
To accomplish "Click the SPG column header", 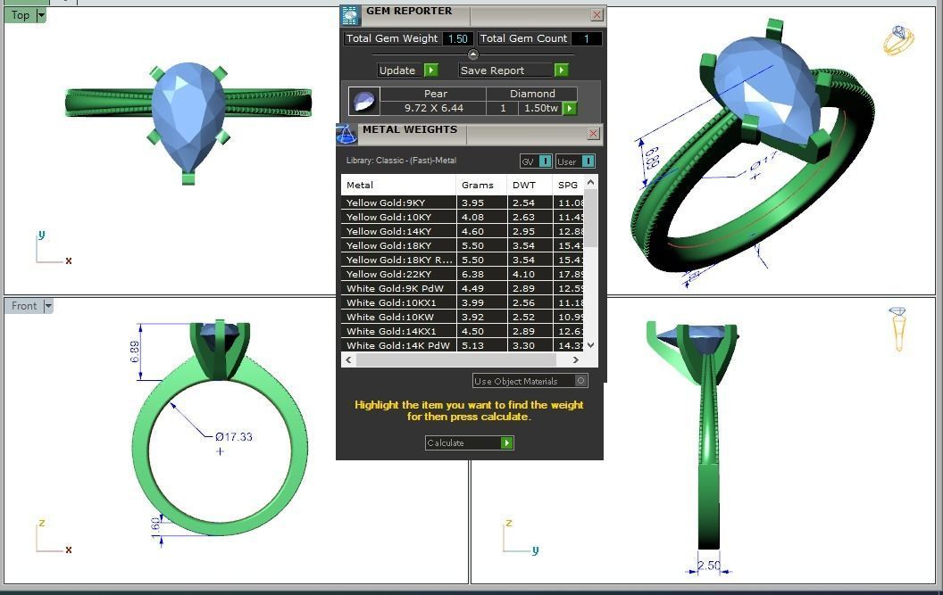I will coord(568,186).
